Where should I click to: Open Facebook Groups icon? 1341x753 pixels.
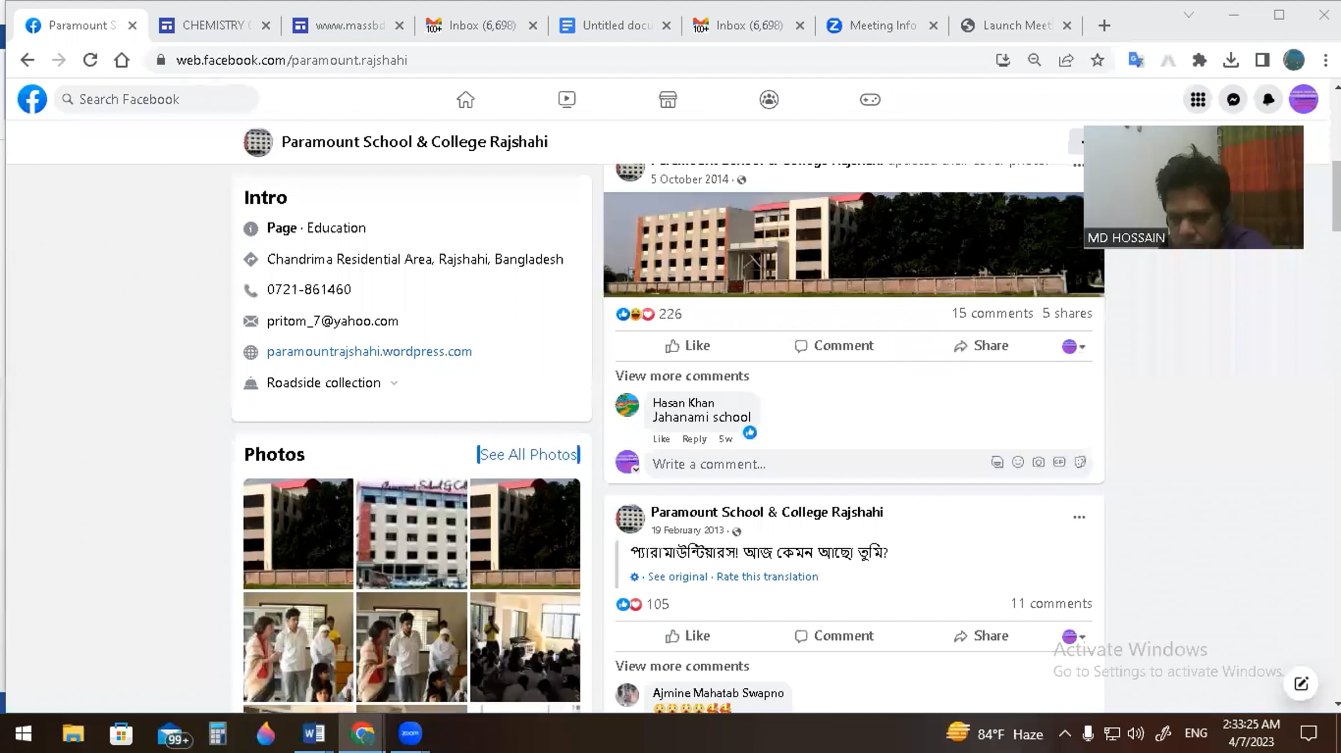coord(769,100)
